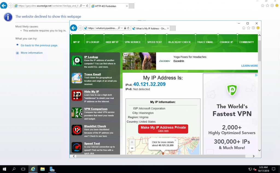
Task: Open Server Manager from the taskbar
Action: tap(52, 169)
